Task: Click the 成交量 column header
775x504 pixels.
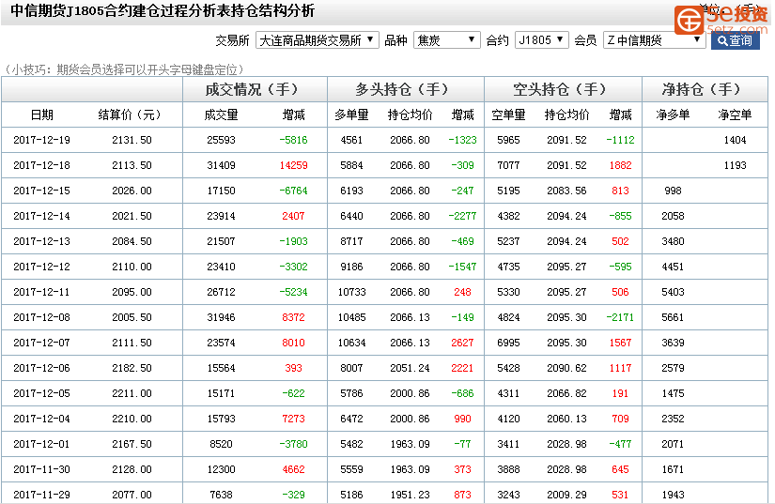Action: pyautogui.click(x=221, y=115)
